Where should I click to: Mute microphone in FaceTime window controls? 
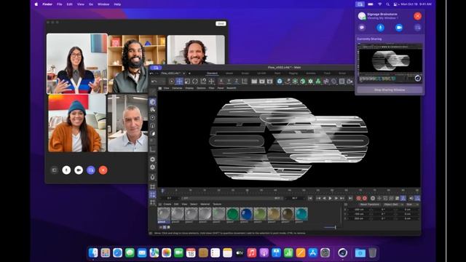pyautogui.click(x=66, y=170)
